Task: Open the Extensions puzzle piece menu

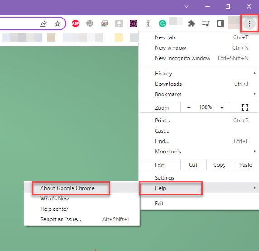Action: [192, 23]
